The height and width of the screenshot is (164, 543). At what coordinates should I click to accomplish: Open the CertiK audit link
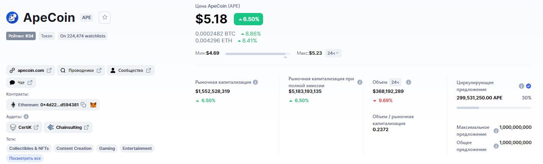point(25,127)
